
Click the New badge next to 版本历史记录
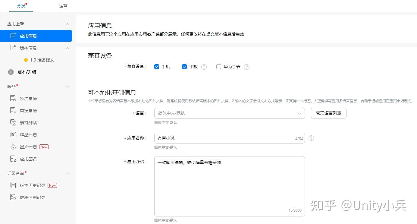pyautogui.click(x=52, y=185)
